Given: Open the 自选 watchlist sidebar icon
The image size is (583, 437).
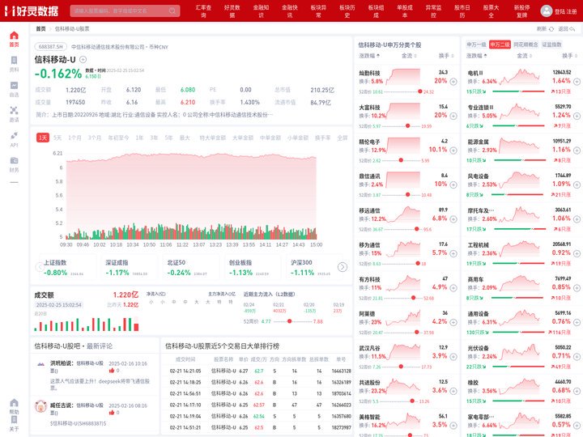Looking at the screenshot, I should tap(14, 89).
